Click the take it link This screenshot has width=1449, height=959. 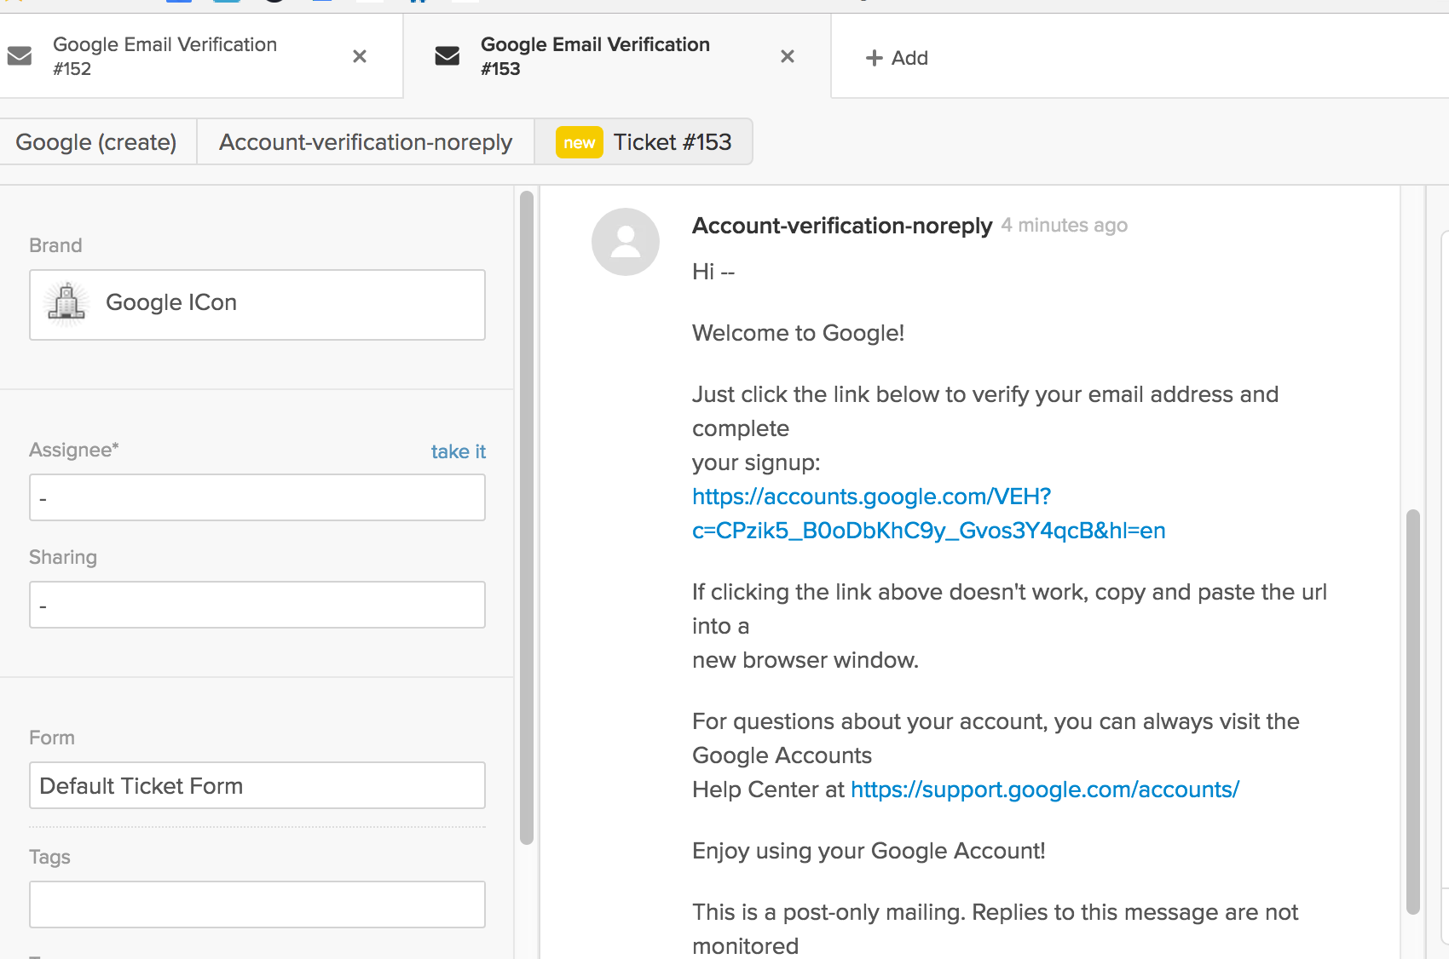click(x=459, y=451)
